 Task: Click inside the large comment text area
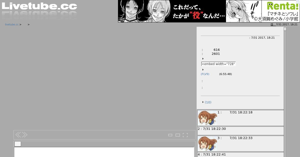coord(104,152)
